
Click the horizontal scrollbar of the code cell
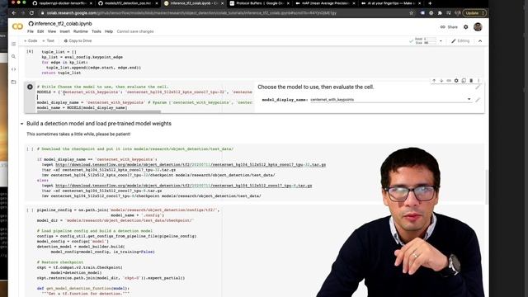[99, 111]
